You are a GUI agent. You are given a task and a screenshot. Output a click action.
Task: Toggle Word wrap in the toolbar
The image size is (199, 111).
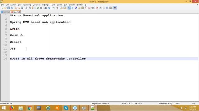pos(69,8)
